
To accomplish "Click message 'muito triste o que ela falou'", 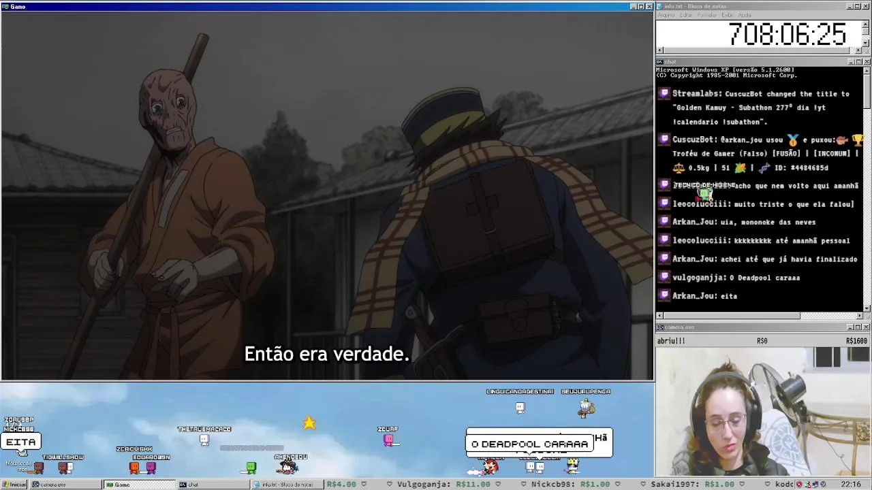I will pyautogui.click(x=794, y=203).
